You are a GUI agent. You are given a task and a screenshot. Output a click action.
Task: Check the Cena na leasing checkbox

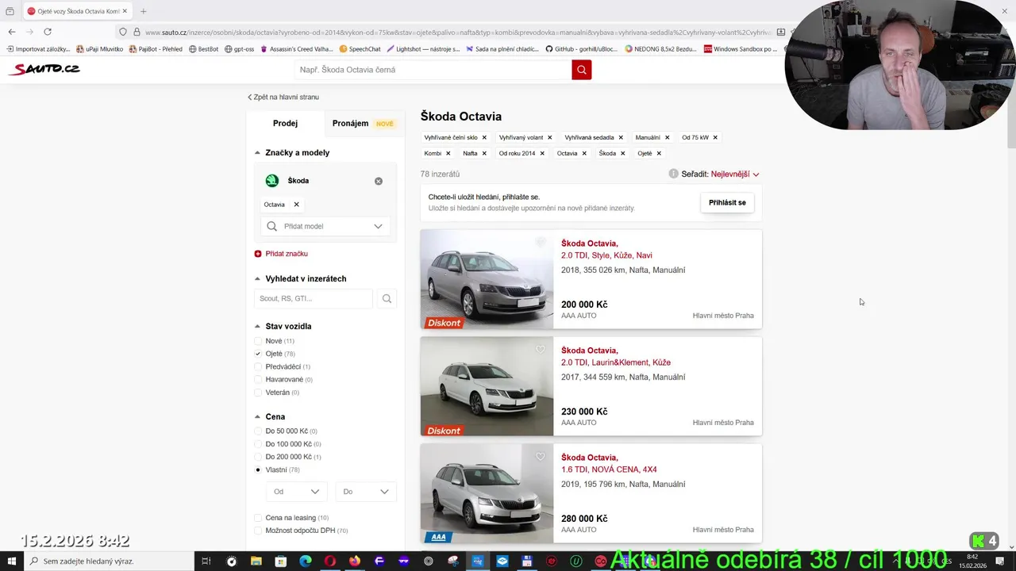258,518
